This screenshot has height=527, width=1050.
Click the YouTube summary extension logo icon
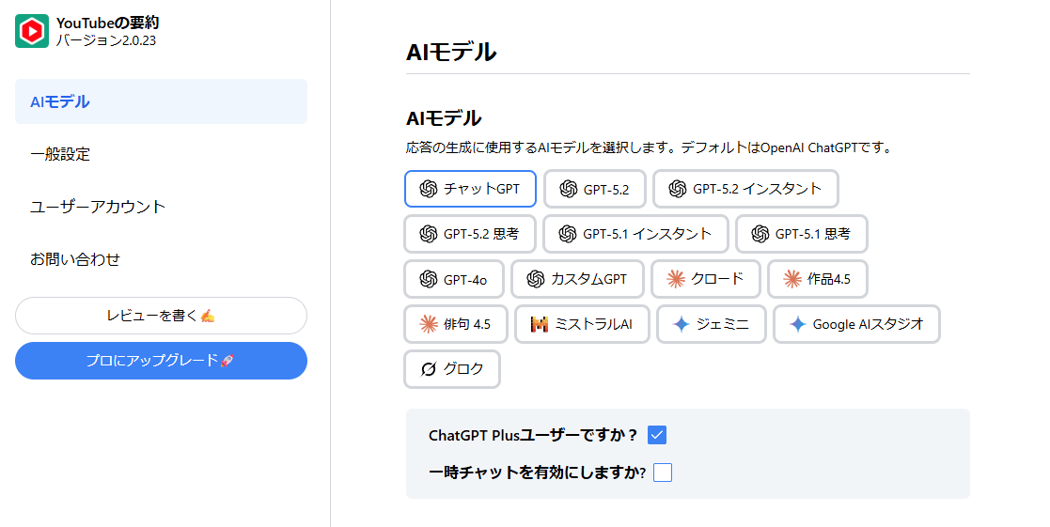coord(32,31)
